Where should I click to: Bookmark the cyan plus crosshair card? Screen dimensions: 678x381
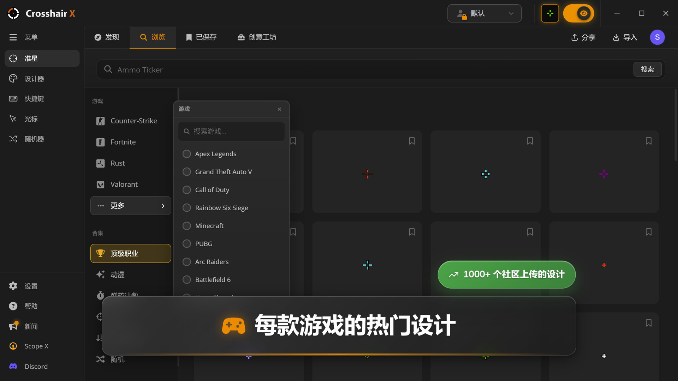[412, 232]
